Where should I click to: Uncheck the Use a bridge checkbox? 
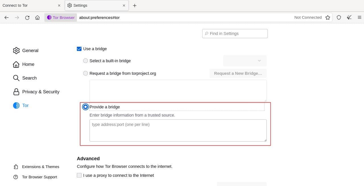coord(79,49)
